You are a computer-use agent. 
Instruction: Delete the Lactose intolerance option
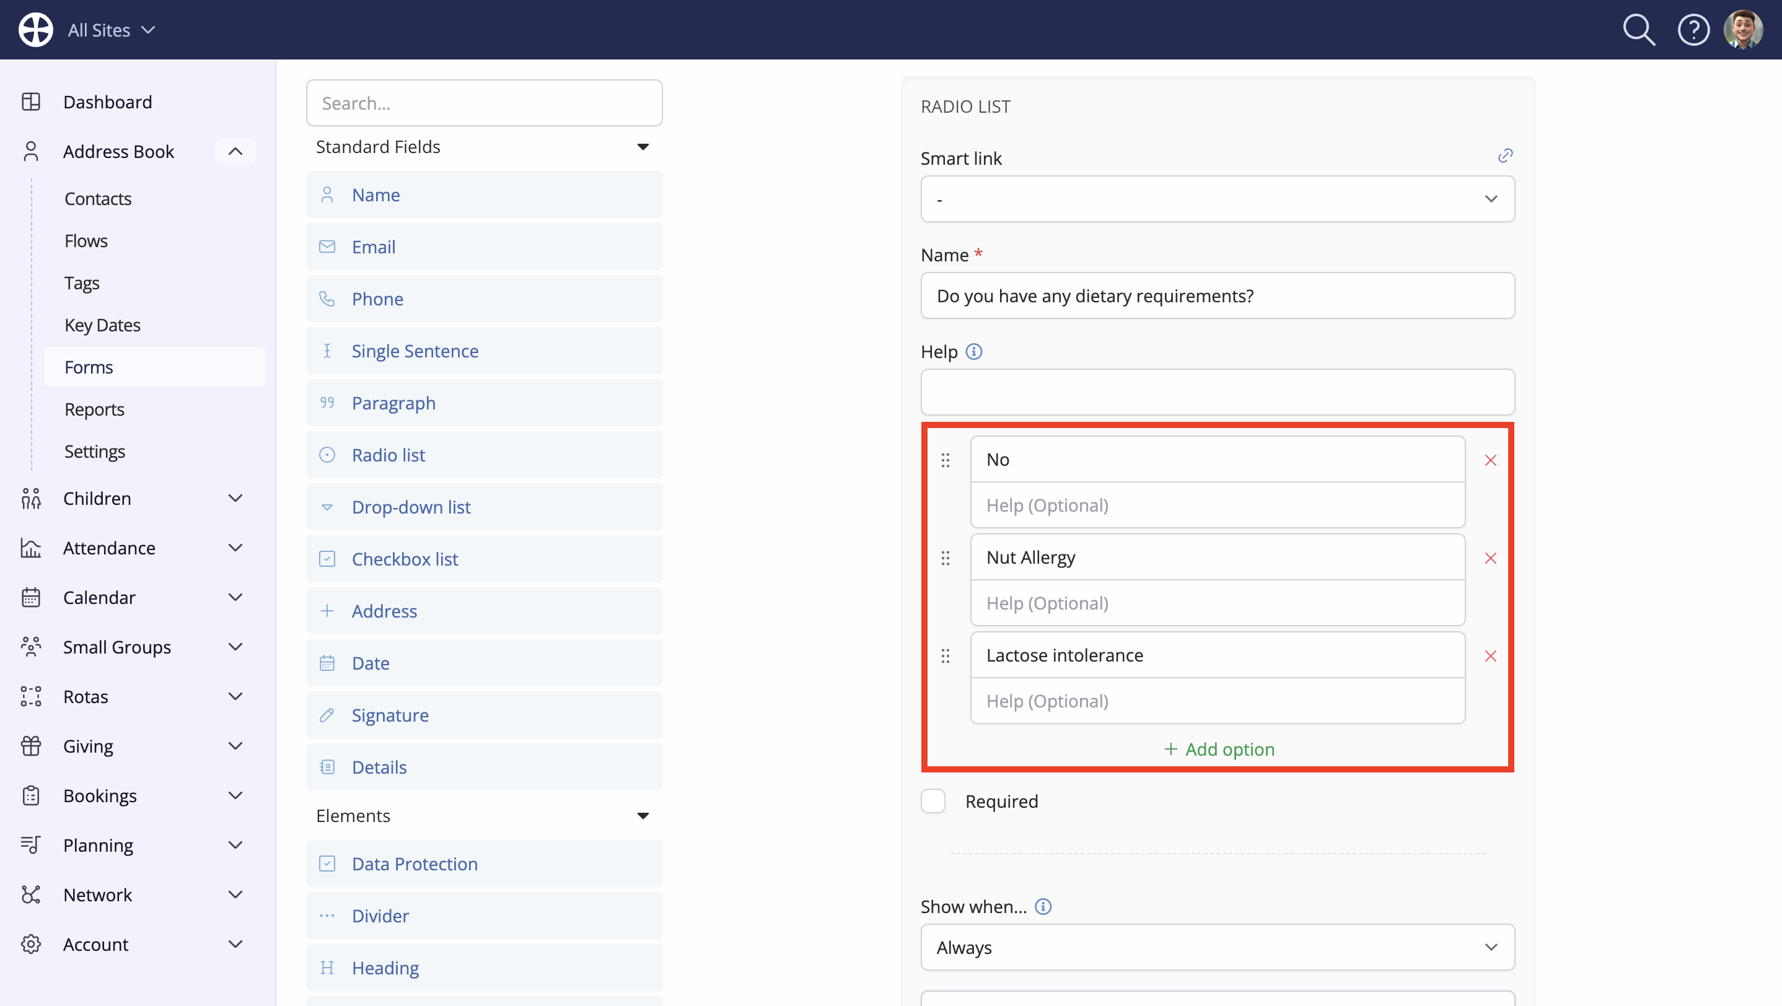[x=1490, y=655]
